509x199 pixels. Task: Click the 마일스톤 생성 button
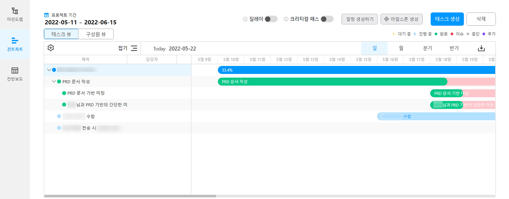pyautogui.click(x=401, y=19)
